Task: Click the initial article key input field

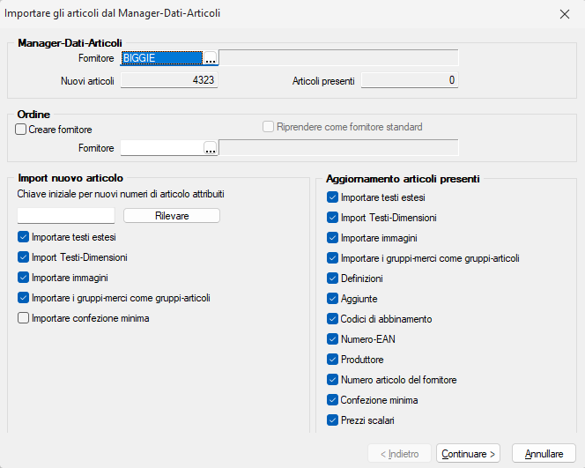Action: [x=66, y=216]
